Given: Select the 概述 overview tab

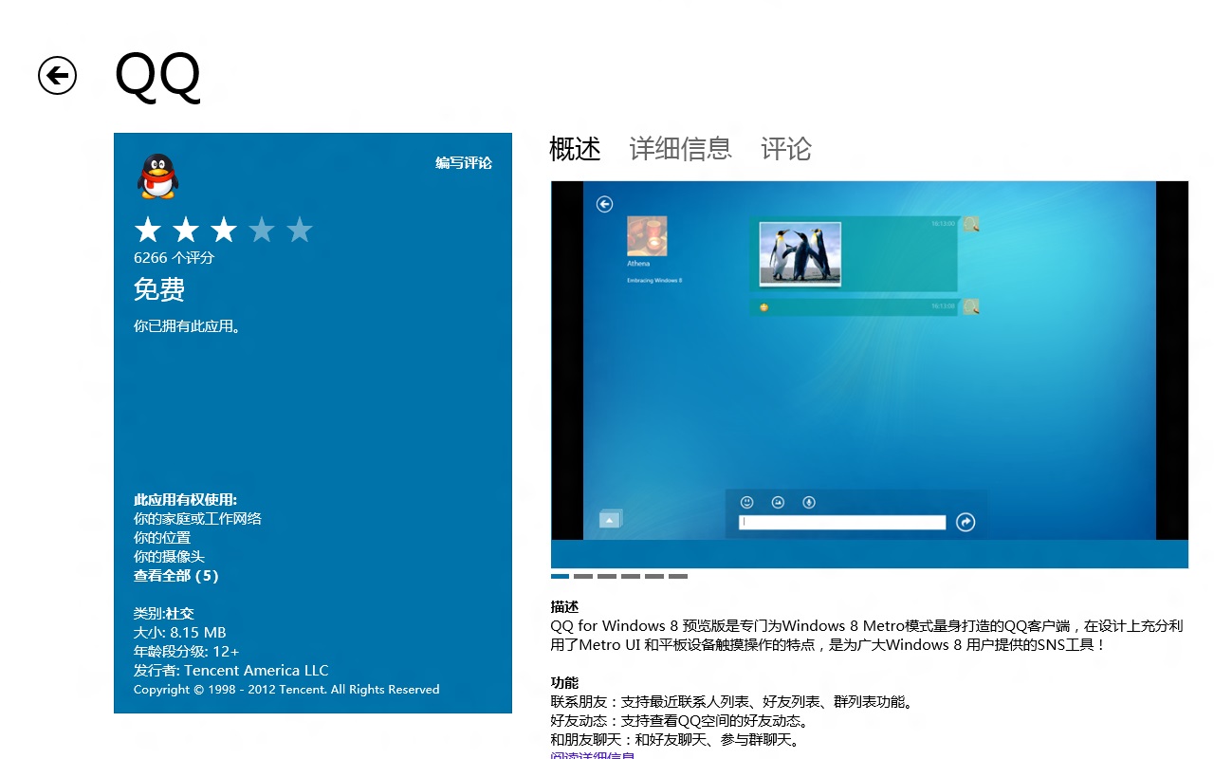Looking at the screenshot, I should pos(575,149).
